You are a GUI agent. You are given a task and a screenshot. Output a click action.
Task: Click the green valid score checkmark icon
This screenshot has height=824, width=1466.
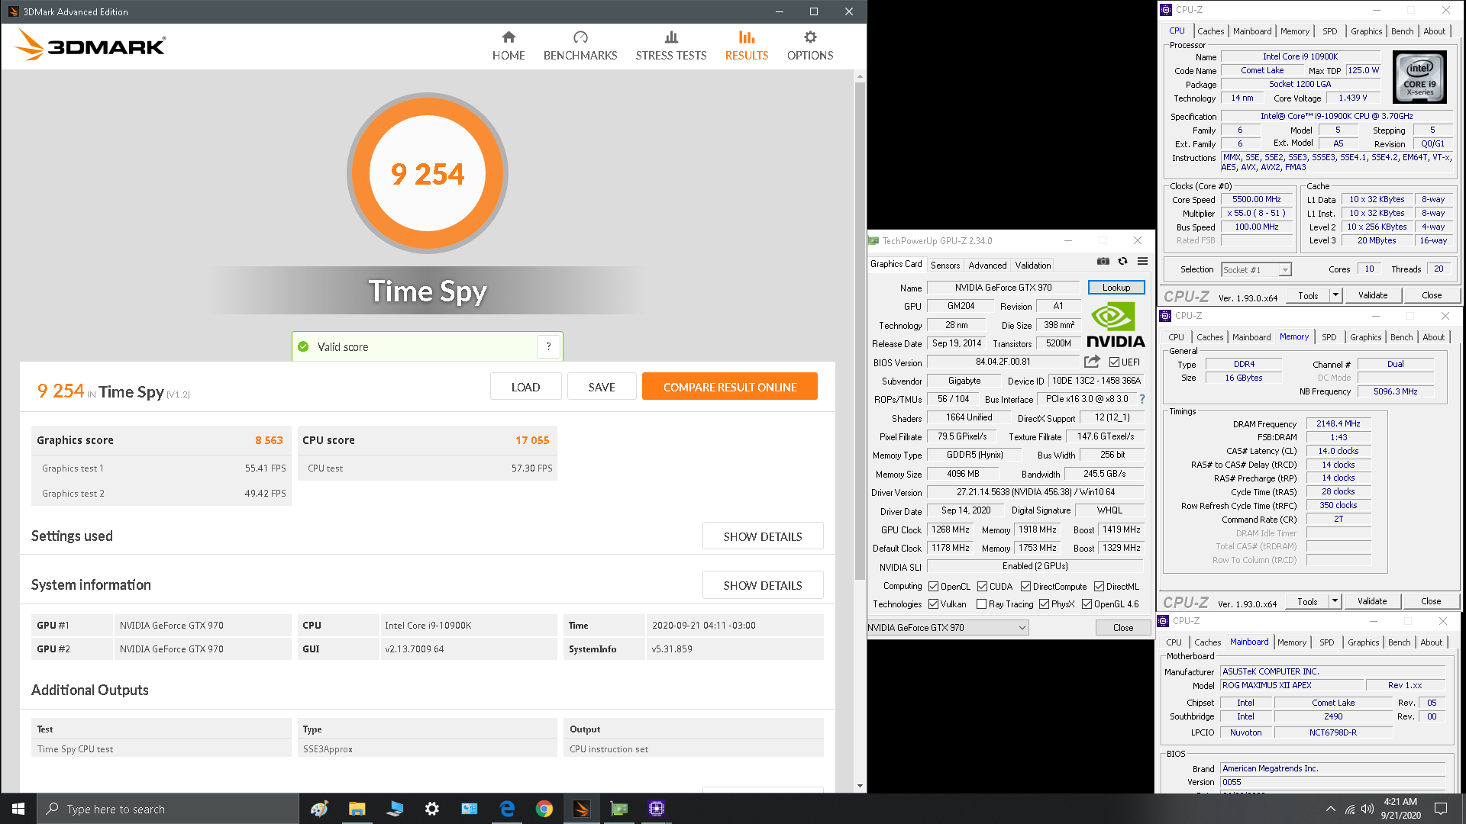[x=303, y=346]
